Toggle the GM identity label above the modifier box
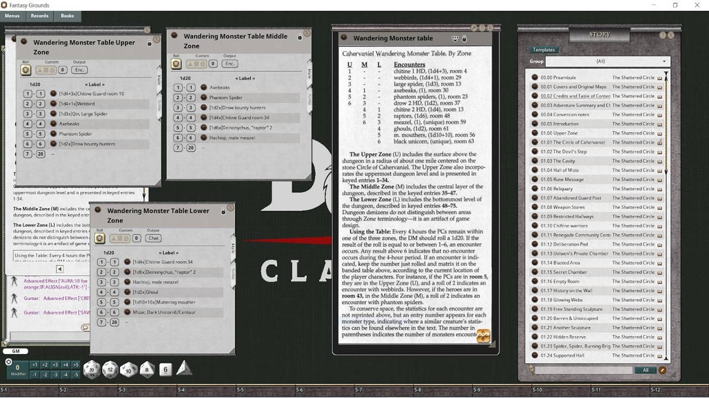Viewport: 709px width, 398px height. [x=15, y=351]
